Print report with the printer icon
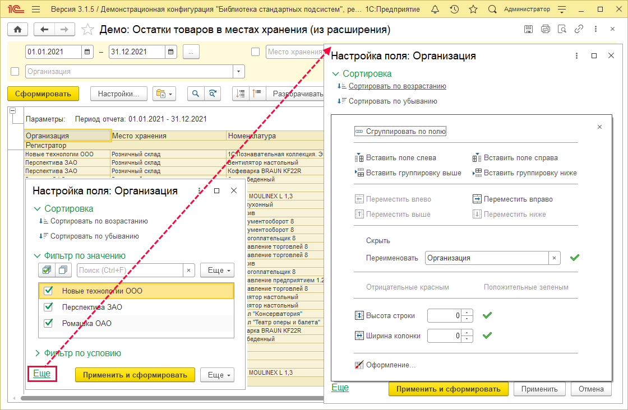The image size is (628, 410). (x=545, y=29)
